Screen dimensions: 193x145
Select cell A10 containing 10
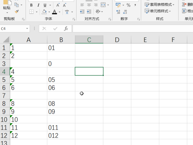tap(29, 120)
